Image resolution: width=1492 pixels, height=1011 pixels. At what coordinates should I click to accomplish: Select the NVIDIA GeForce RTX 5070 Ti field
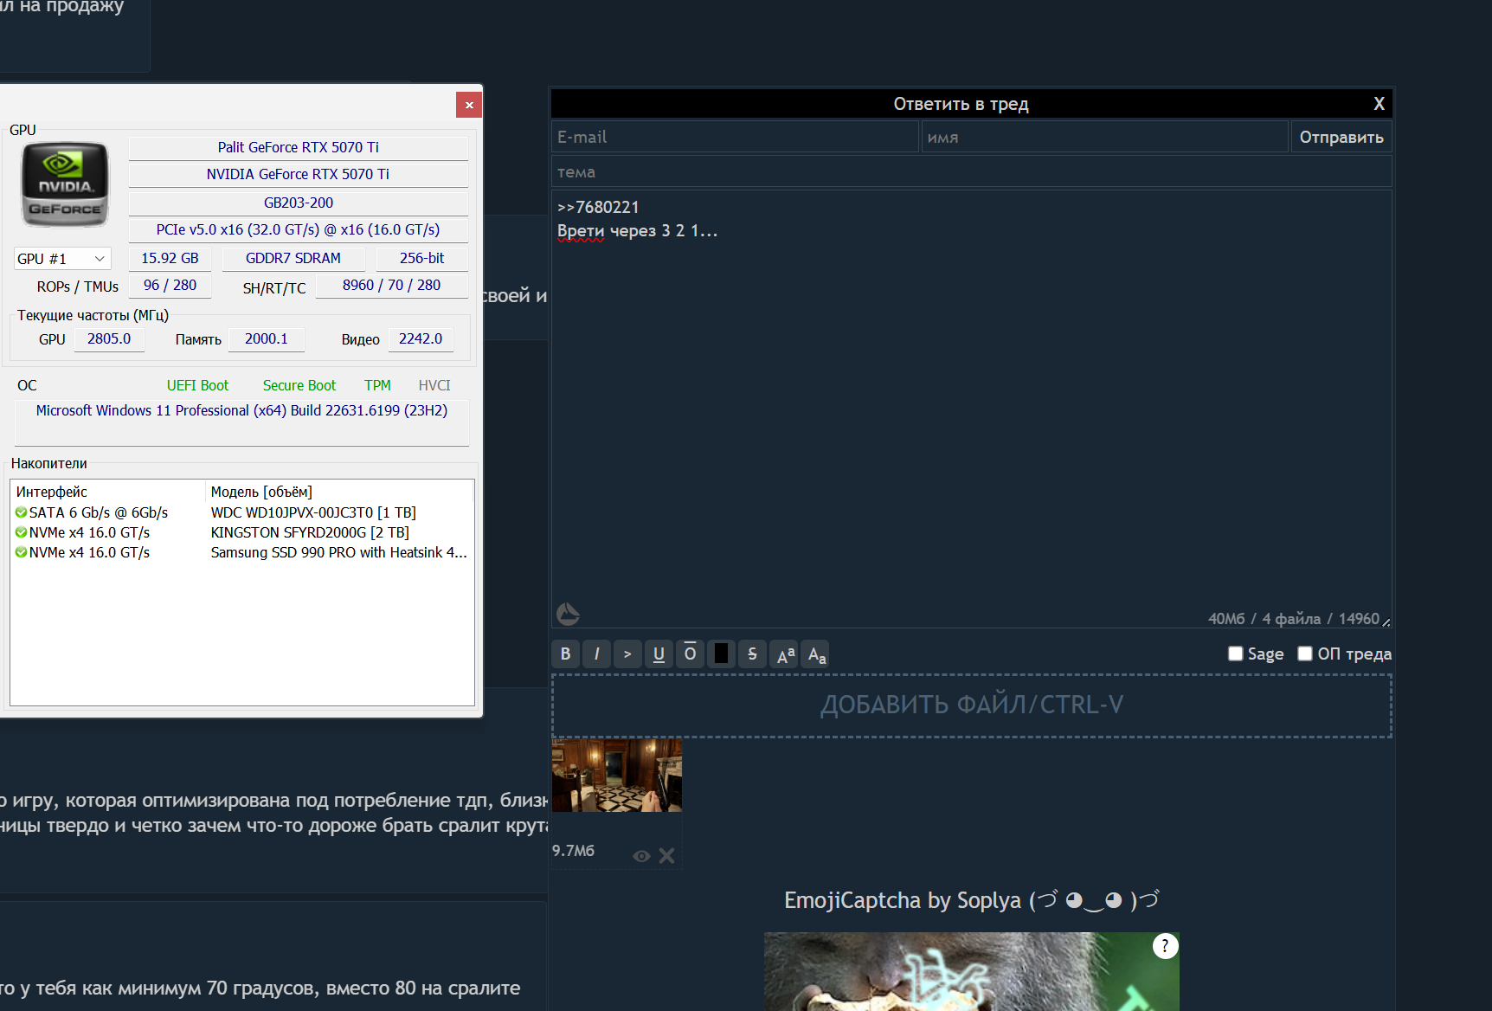[x=299, y=174]
